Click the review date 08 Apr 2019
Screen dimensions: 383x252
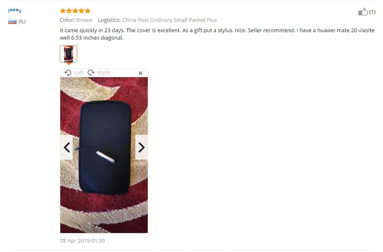click(x=82, y=240)
